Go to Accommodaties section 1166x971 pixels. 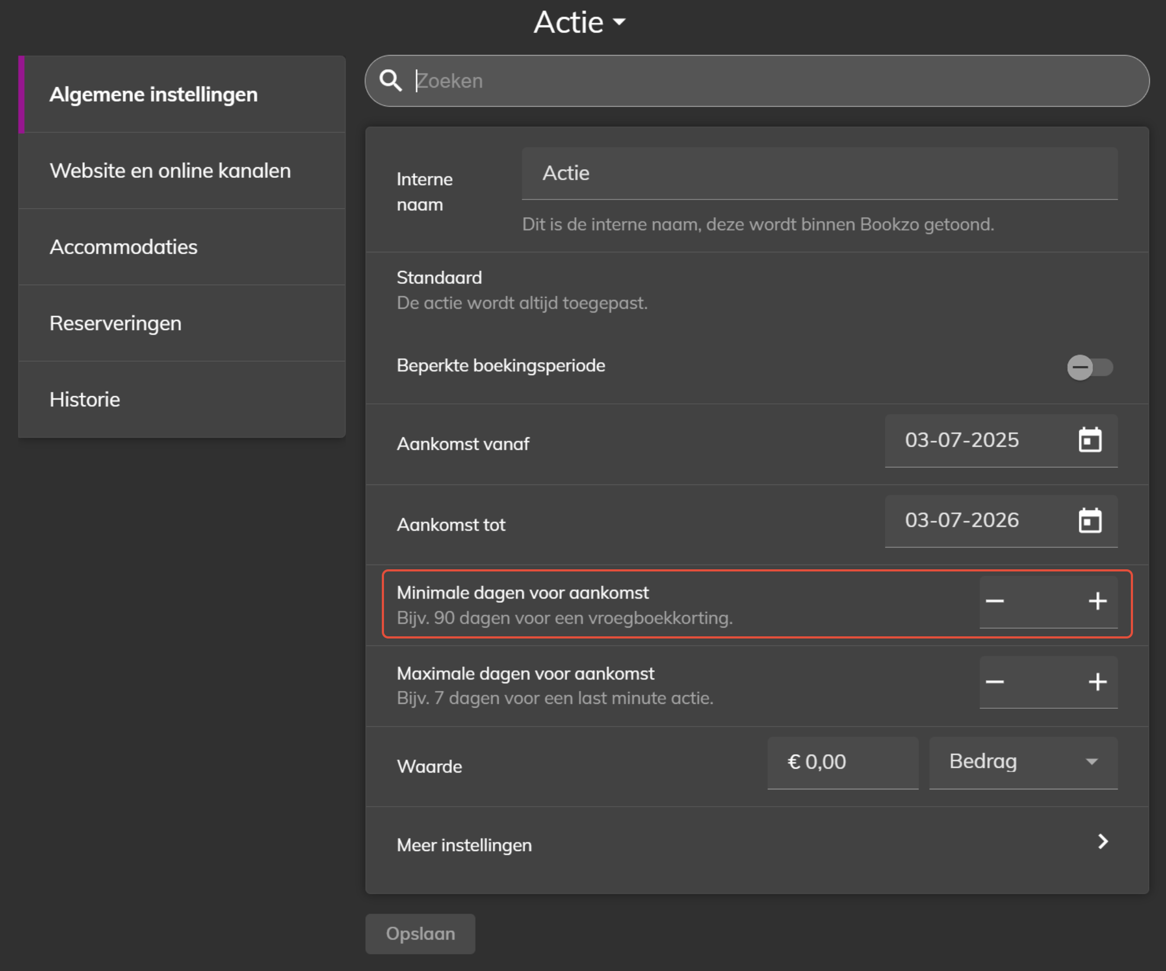pos(123,247)
